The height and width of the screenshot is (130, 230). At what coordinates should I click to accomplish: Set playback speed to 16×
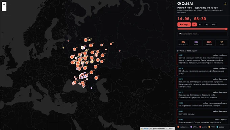click(207, 24)
